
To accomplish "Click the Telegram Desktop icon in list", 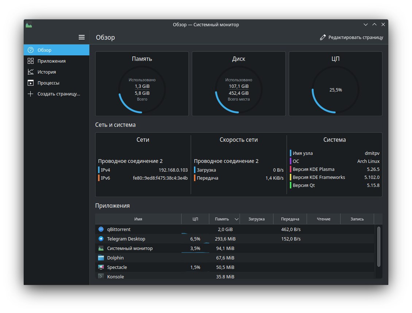I will (x=101, y=239).
